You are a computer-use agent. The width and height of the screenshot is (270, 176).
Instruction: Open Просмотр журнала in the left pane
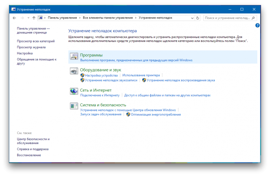[31, 47]
